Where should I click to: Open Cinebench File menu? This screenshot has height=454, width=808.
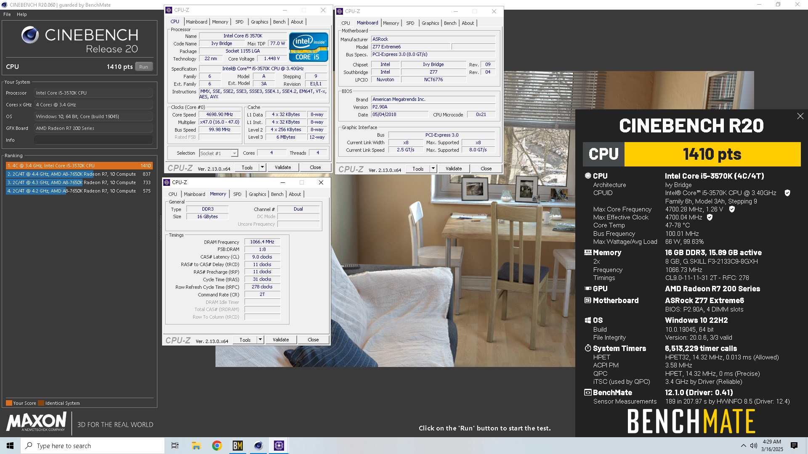click(x=7, y=14)
